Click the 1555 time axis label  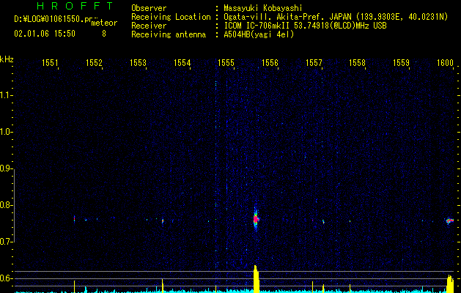point(226,63)
